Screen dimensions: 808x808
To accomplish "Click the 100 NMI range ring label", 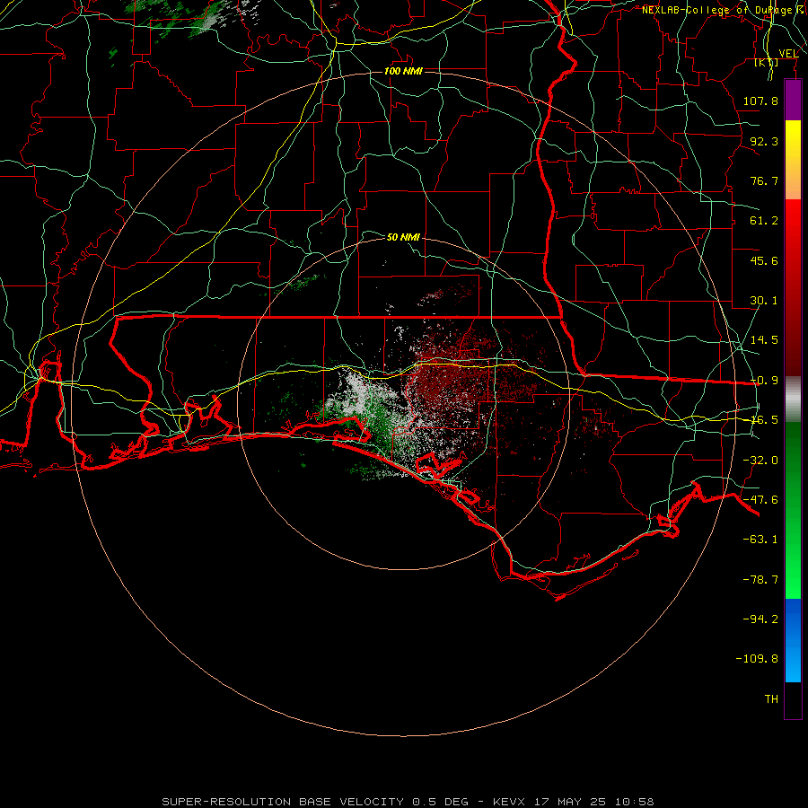I will [403, 71].
